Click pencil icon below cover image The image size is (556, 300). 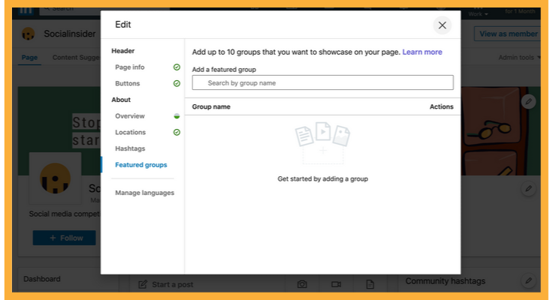tap(528, 188)
